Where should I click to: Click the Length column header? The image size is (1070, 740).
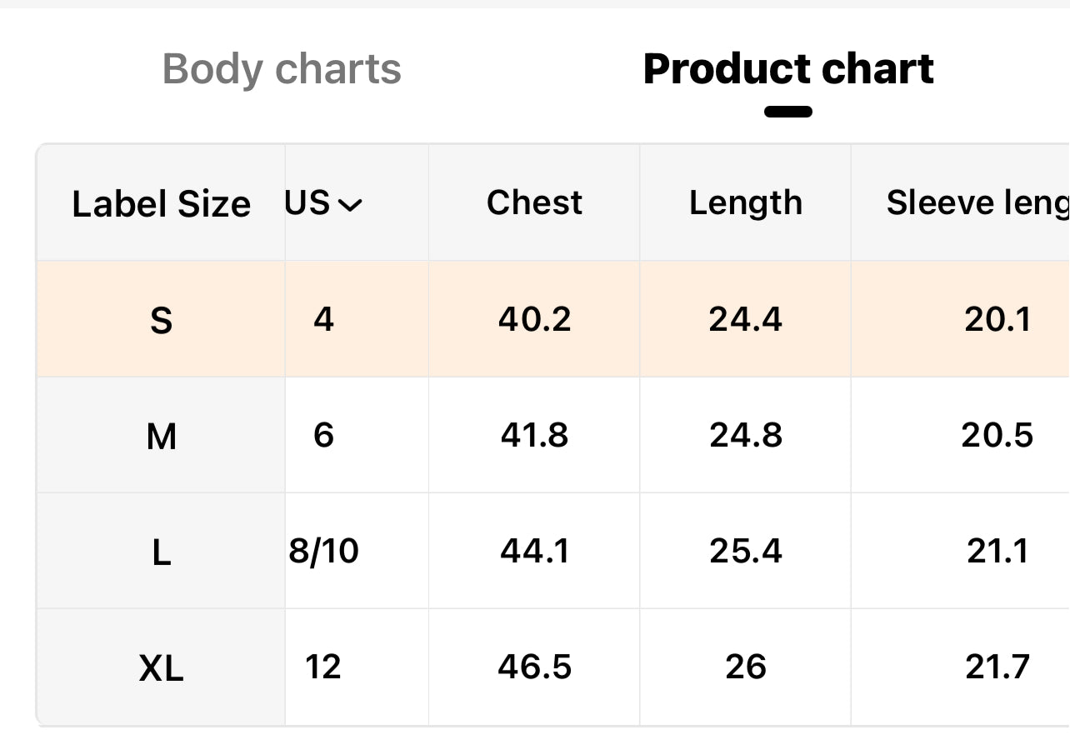coord(746,203)
